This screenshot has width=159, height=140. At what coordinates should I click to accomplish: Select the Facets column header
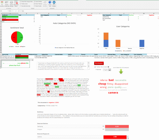101,54
